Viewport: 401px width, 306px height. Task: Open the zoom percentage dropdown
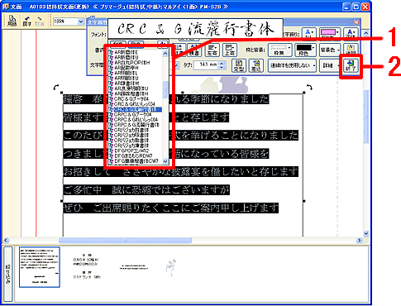tap(80, 22)
